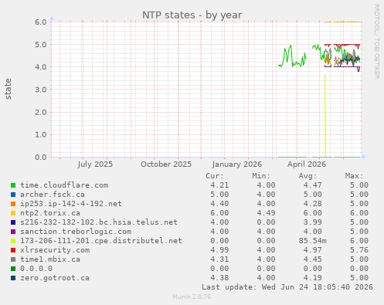Click the 4.49 min value for ntp2.torix.ca
This screenshot has height=305, width=384.
[266, 213]
